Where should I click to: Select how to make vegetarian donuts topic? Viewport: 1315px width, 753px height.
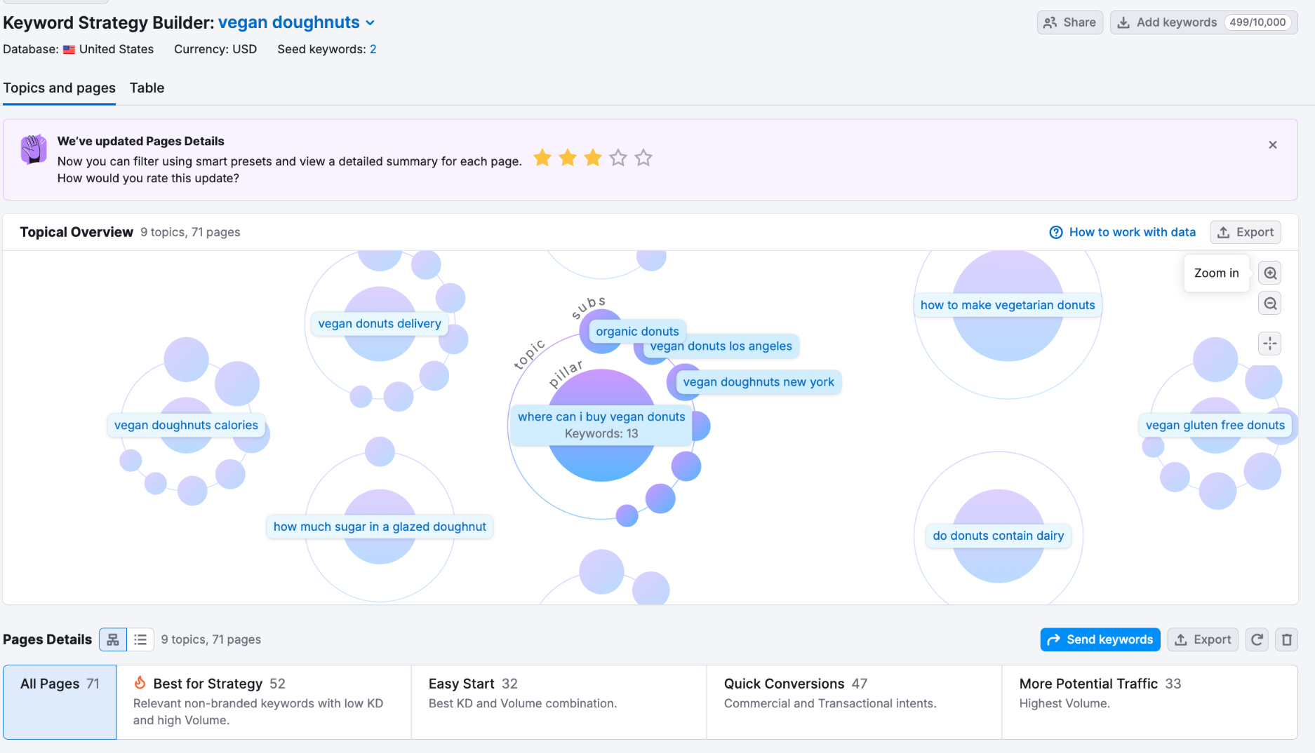1008,305
